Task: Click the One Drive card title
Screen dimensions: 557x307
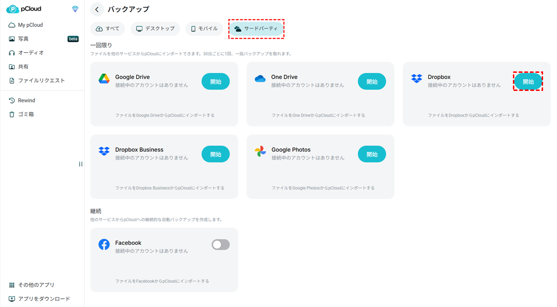Action: (285, 77)
